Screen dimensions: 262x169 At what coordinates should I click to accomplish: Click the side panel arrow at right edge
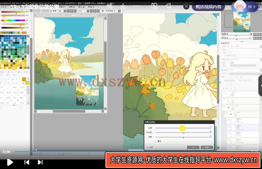coord(260,86)
